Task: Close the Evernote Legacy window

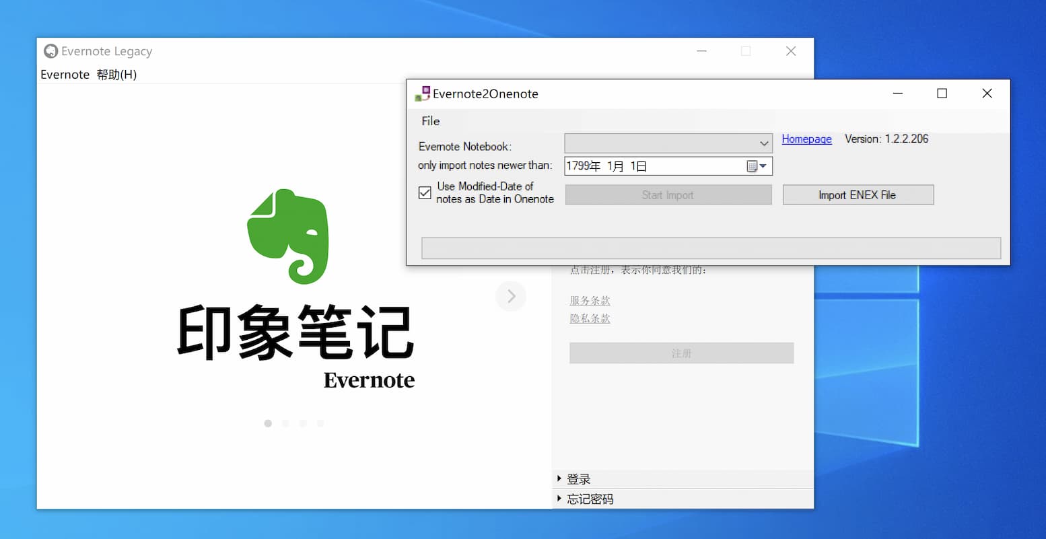Action: tap(791, 51)
